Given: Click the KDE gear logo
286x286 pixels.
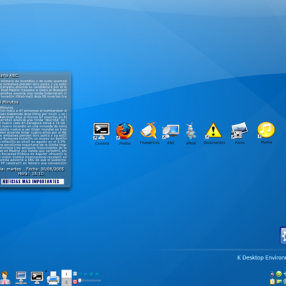Looking at the screenshot, I should click(x=283, y=236).
